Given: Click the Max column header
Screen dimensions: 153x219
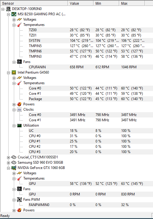Looking at the screenshot, I should (132, 3).
